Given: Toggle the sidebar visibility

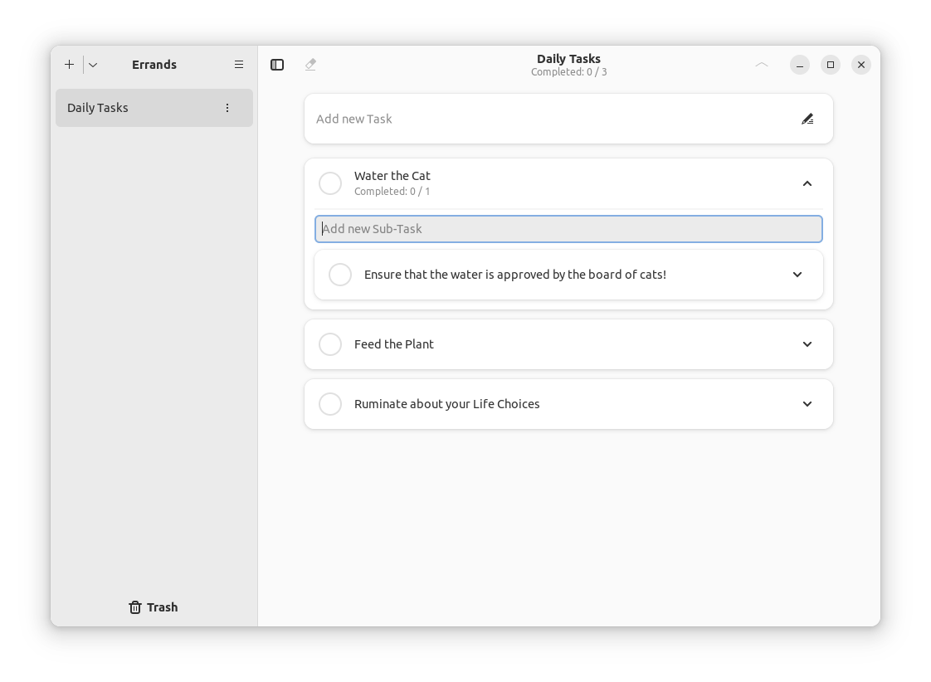Looking at the screenshot, I should [276, 64].
